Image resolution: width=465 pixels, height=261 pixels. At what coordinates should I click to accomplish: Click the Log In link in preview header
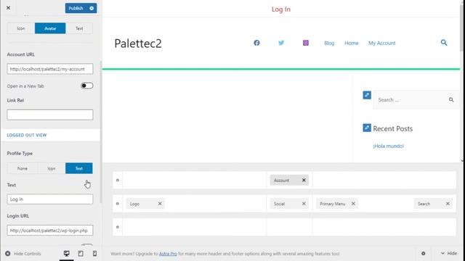(281, 9)
